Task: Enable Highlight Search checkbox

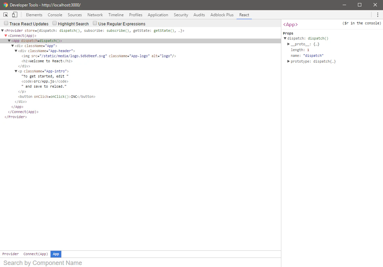Action: coord(55,23)
